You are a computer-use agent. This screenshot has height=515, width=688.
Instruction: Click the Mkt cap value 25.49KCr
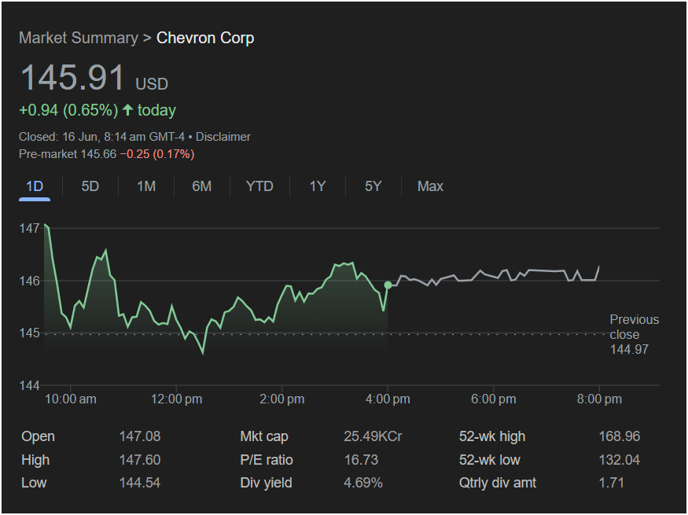tap(373, 436)
